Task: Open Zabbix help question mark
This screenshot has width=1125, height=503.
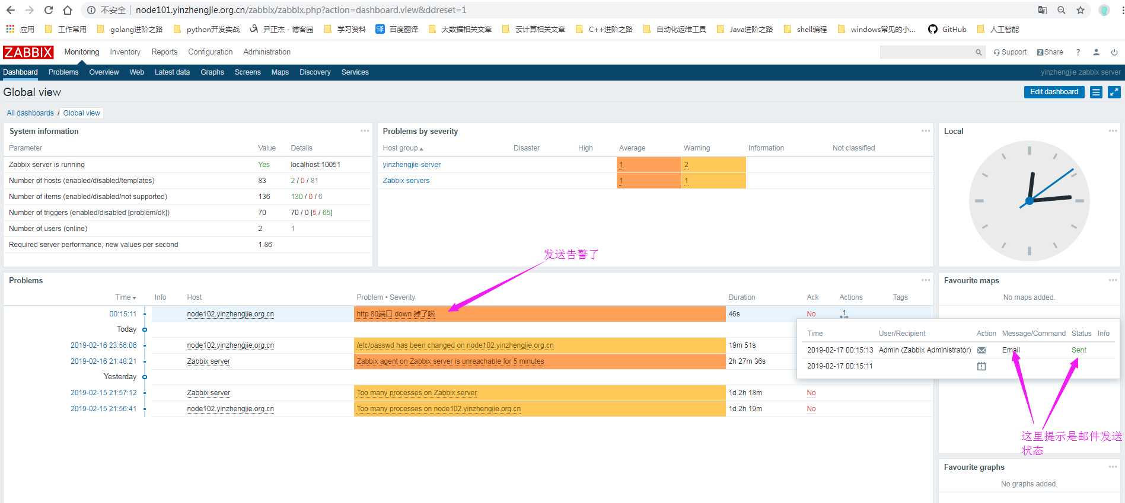Action: 1078,52
